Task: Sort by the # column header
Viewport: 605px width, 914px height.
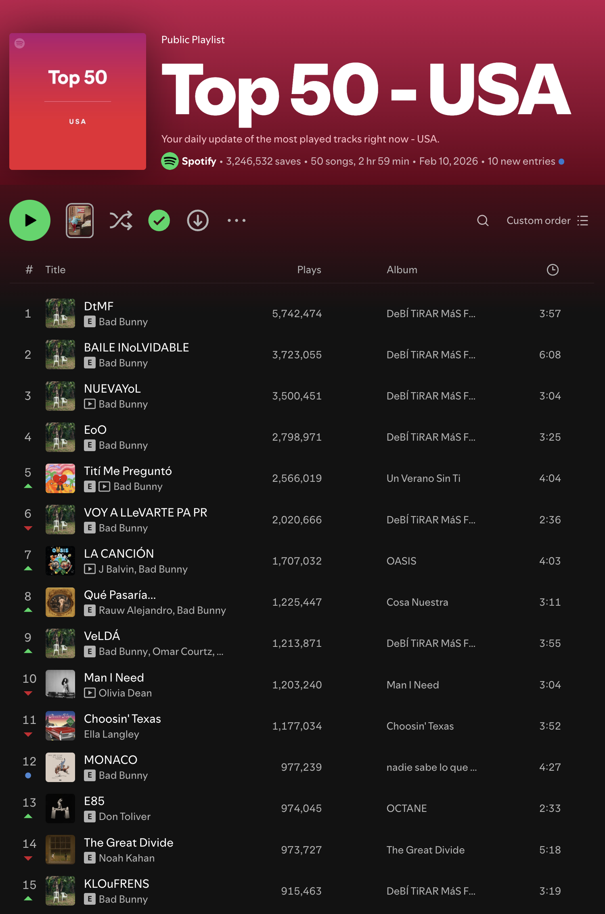Action: pyautogui.click(x=29, y=270)
